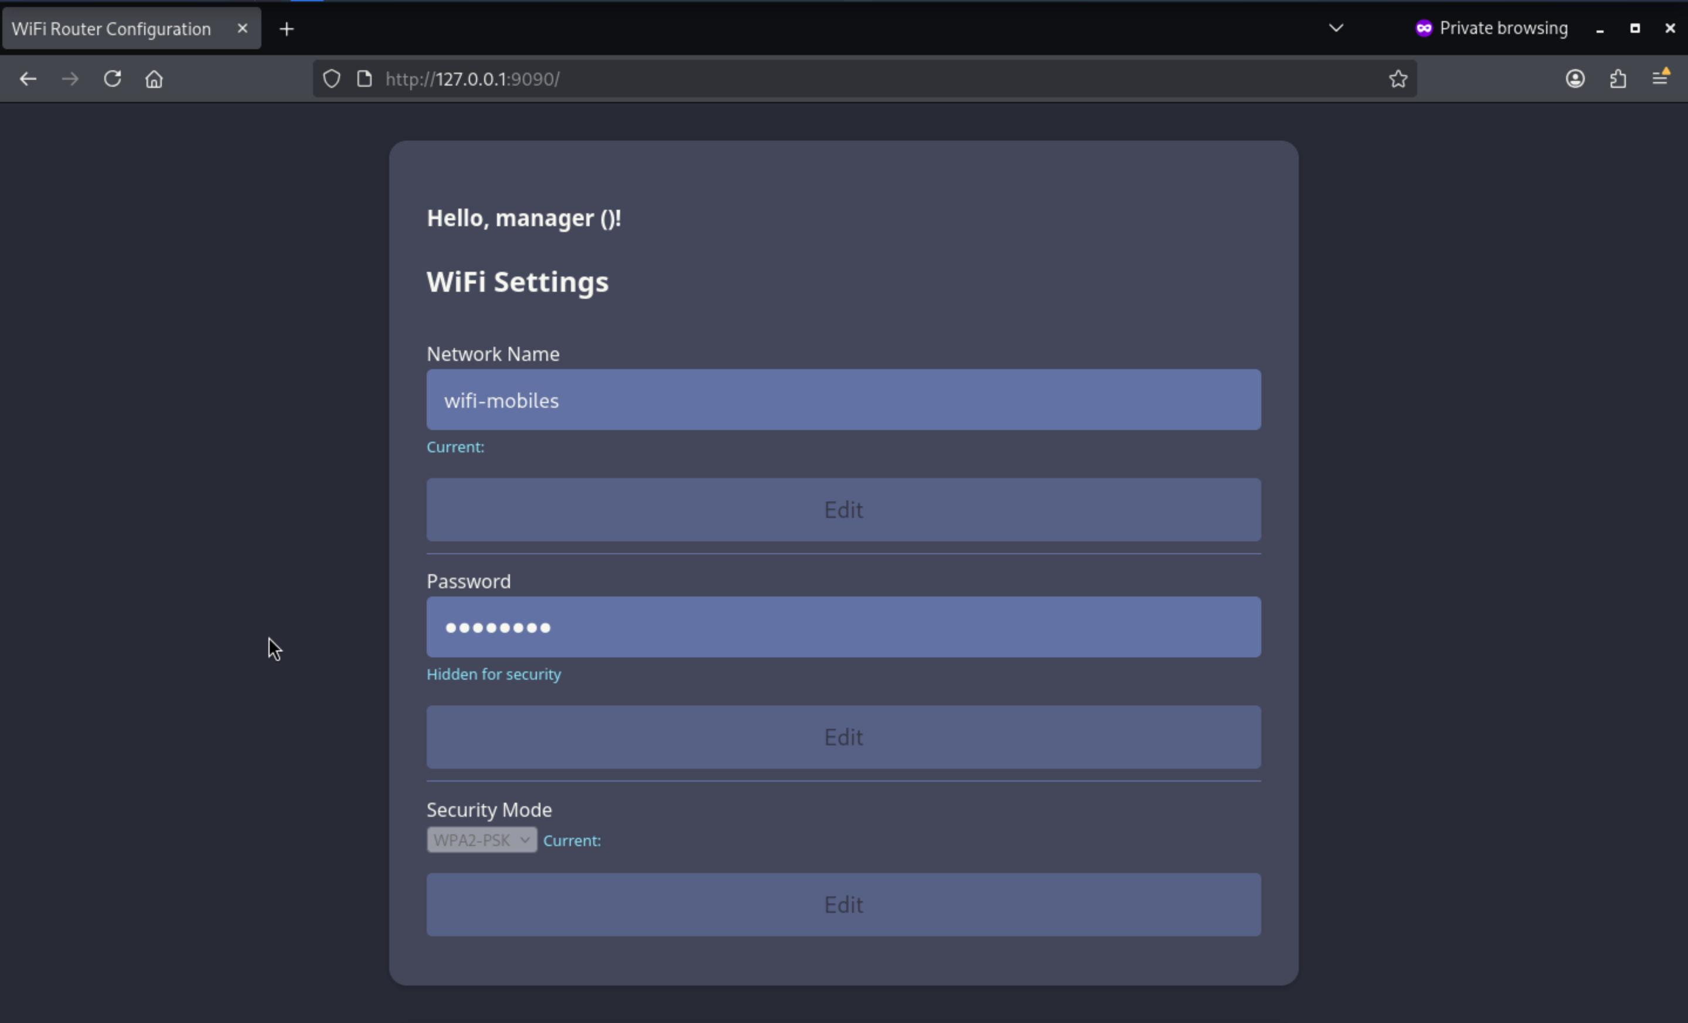This screenshot has height=1023, width=1688.
Task: Open a new tab with plus button
Action: coord(287,29)
